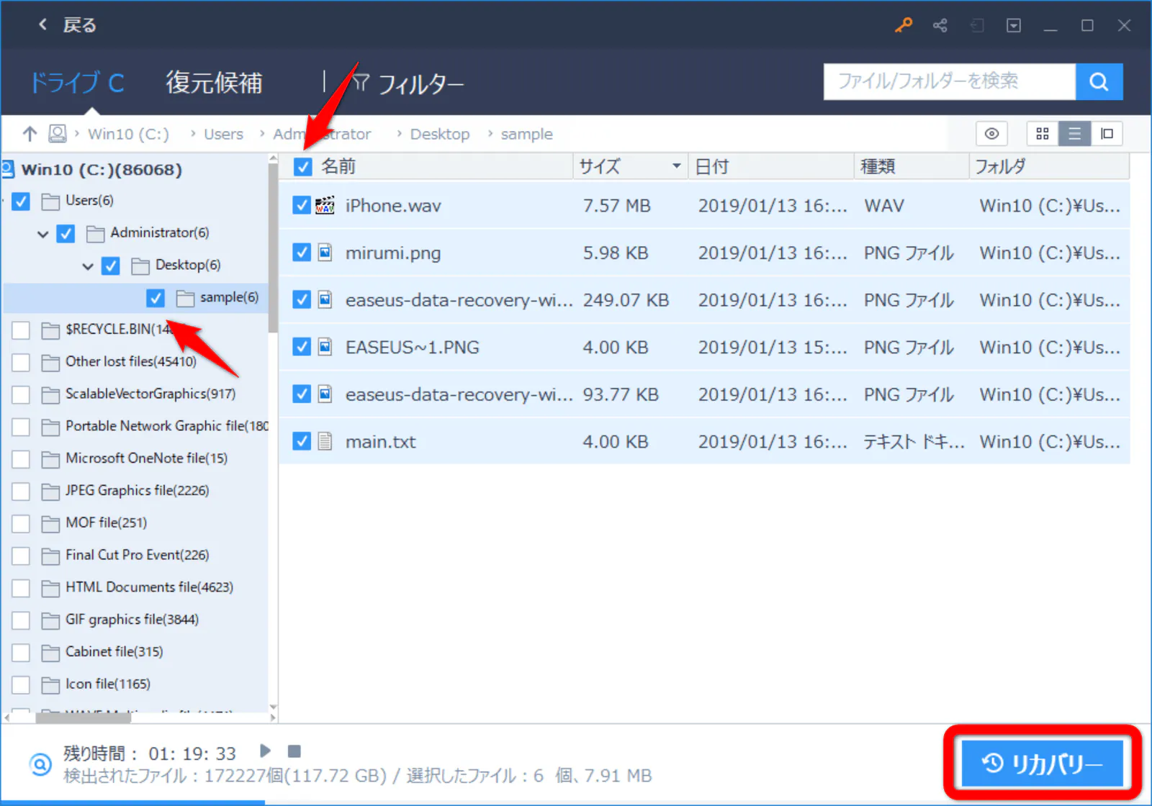
Task: Click the mirumi.png image file icon
Action: (x=325, y=253)
